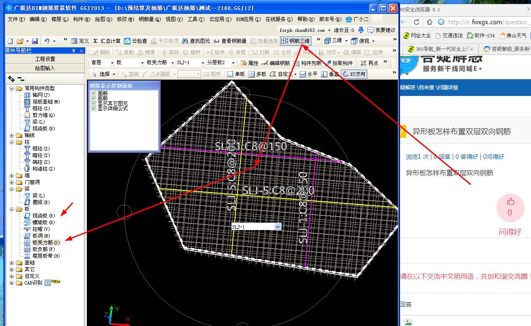Open the 工具(T) menu

196,19
